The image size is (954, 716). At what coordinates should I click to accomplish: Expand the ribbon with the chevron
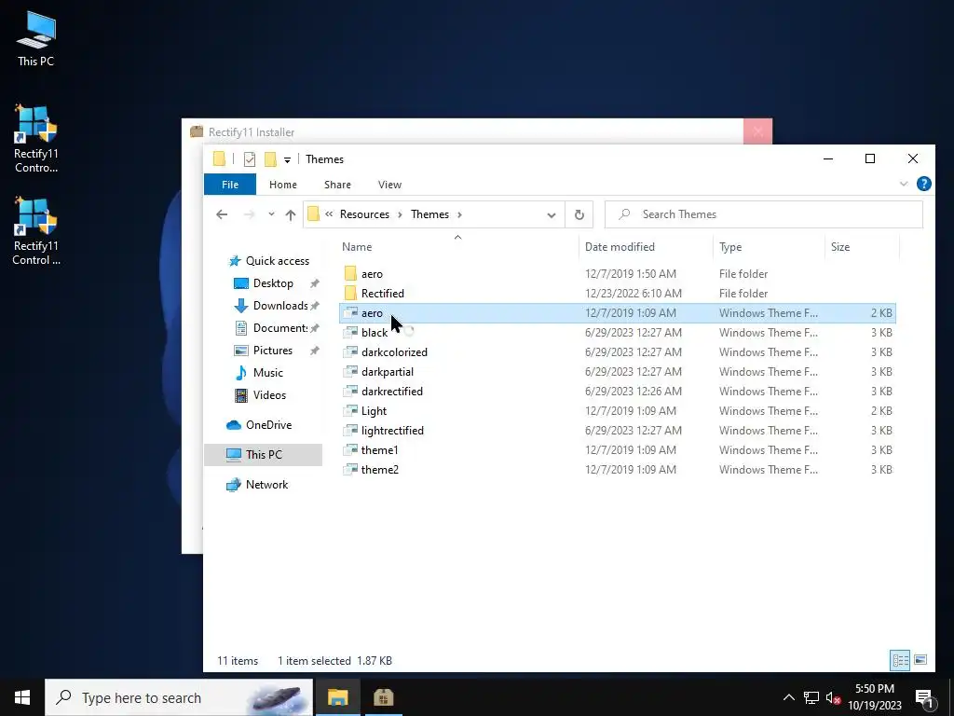point(904,184)
